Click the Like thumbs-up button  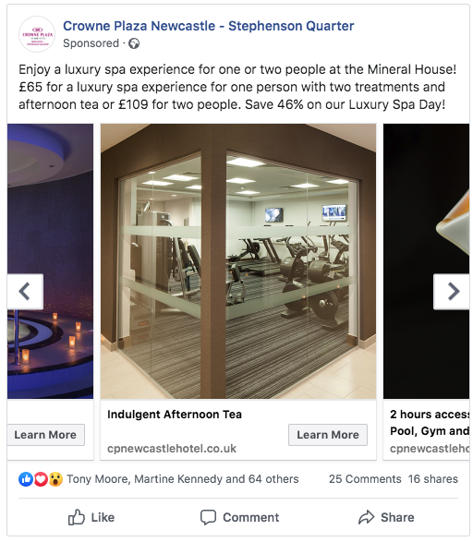[x=91, y=517]
